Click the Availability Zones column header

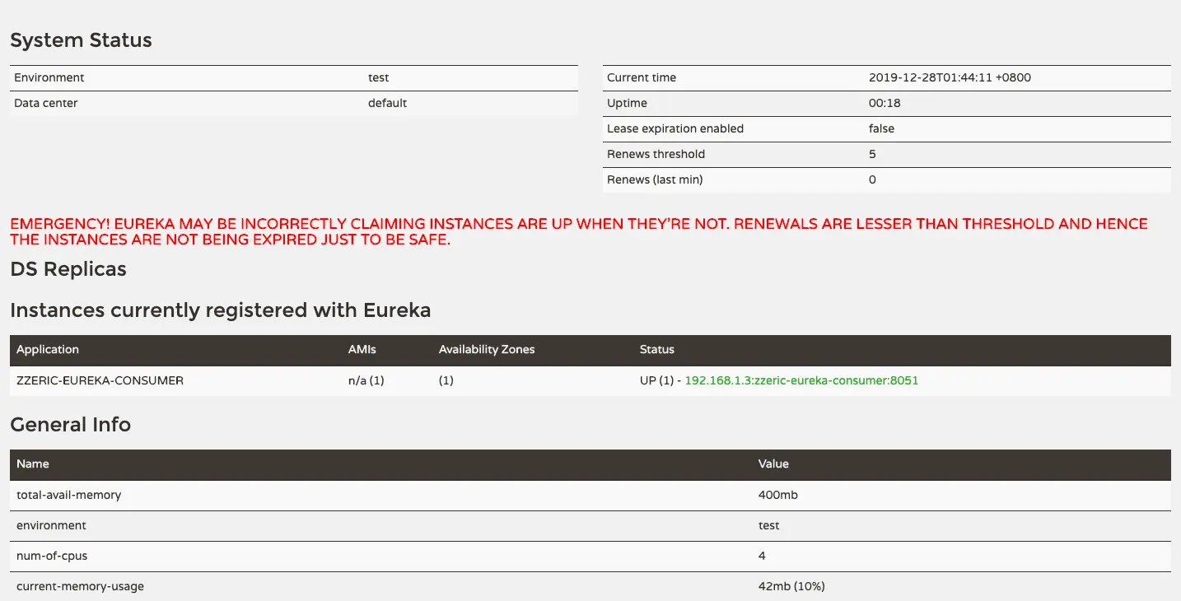point(487,349)
